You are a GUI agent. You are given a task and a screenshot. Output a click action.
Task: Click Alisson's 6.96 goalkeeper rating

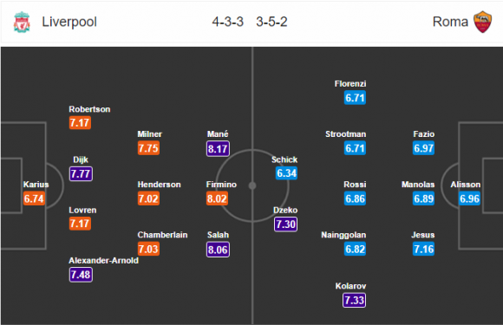point(470,198)
